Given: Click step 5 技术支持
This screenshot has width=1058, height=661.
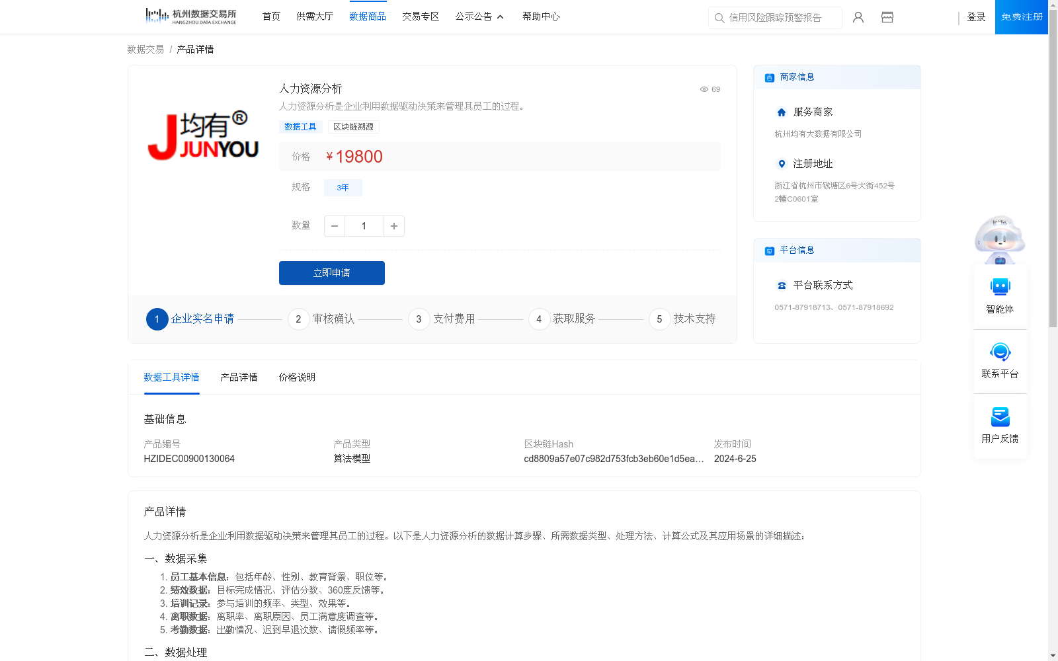Looking at the screenshot, I should 682,319.
